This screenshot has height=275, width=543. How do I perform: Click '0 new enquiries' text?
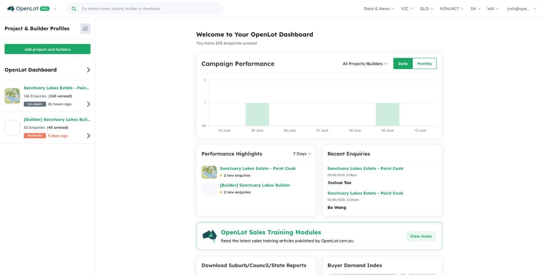point(237,192)
